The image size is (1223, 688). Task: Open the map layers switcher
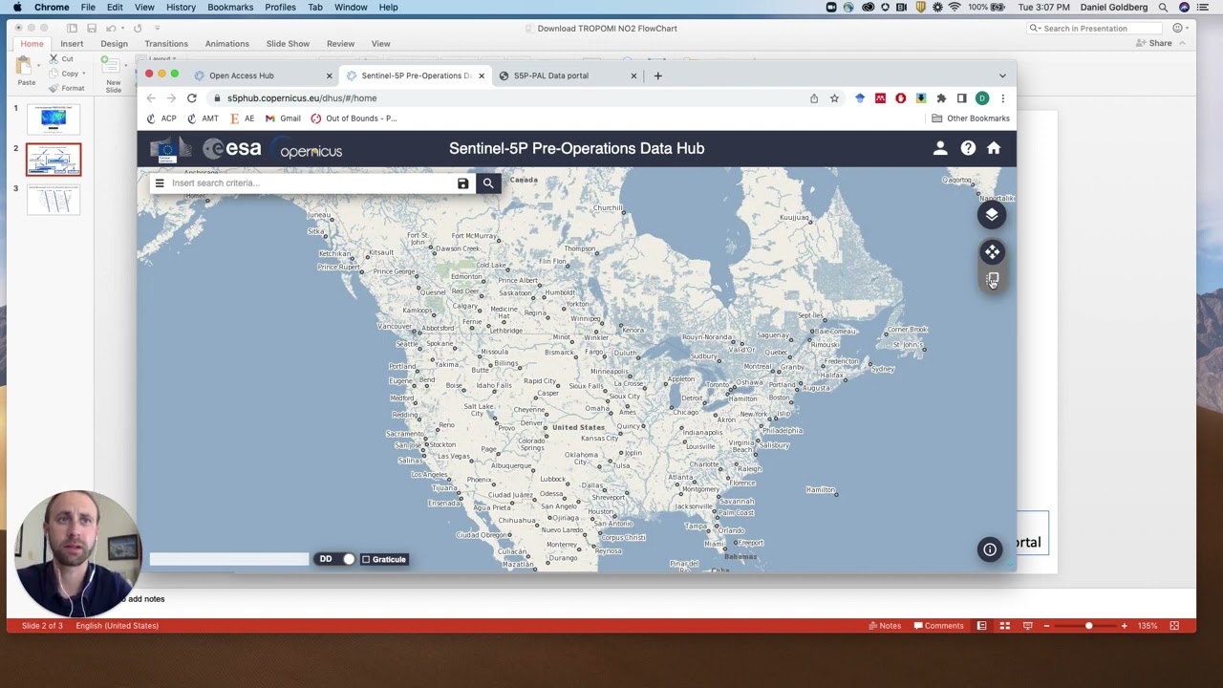click(x=992, y=215)
